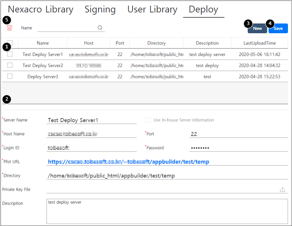Toggle the select-all header checkbox
This screenshot has height=226, width=292.
click(x=10, y=43)
